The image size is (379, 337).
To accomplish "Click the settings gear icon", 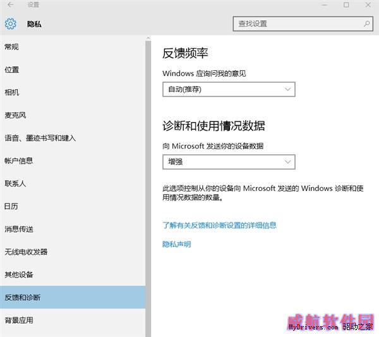I will tap(10, 23).
